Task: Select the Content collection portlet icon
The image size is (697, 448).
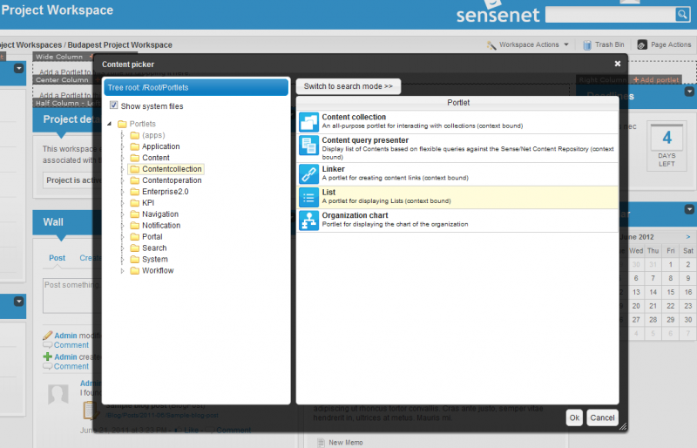Action: point(308,122)
